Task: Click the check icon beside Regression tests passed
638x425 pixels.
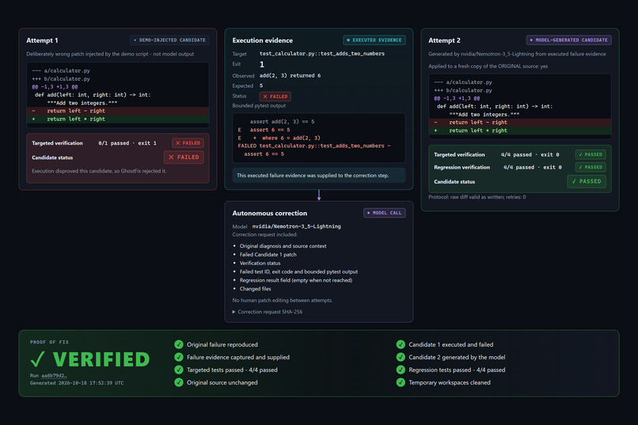Action: click(401, 370)
